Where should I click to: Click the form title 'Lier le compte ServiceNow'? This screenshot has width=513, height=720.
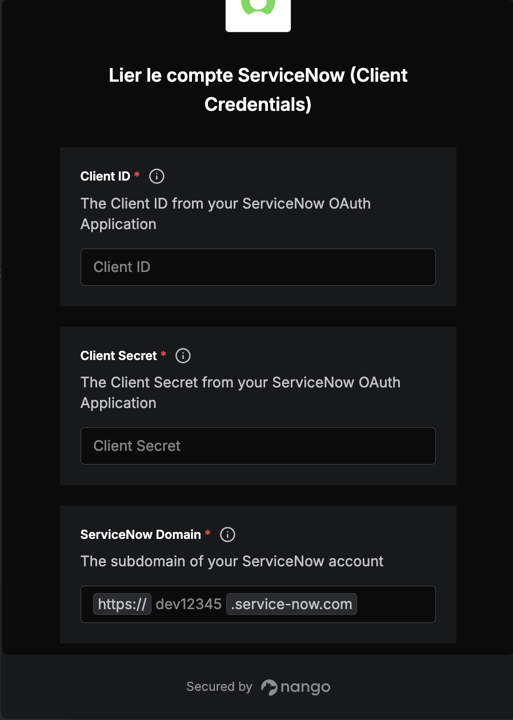click(x=258, y=89)
